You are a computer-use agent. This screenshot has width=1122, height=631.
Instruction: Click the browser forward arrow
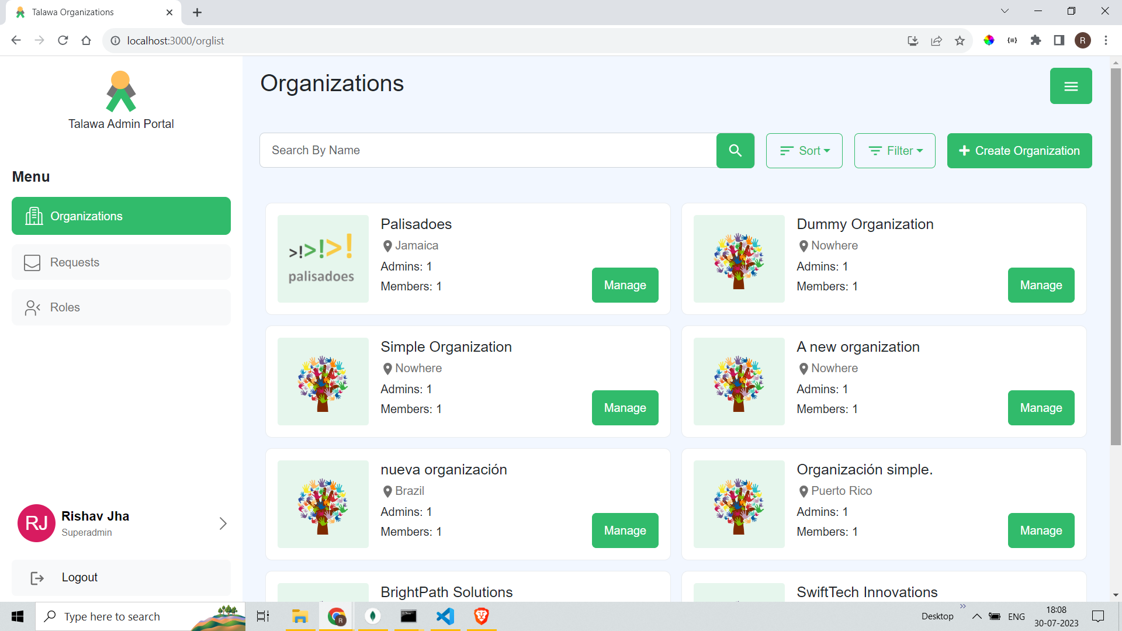click(x=39, y=40)
